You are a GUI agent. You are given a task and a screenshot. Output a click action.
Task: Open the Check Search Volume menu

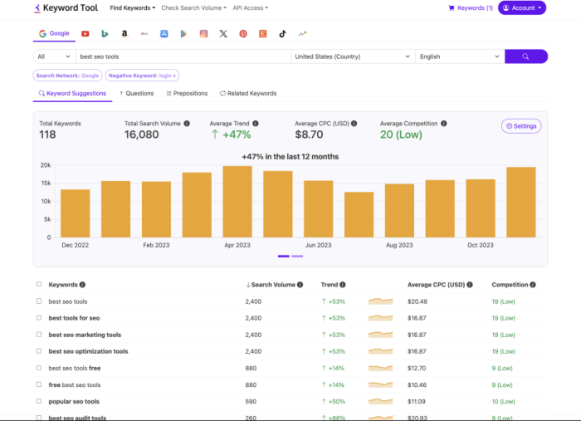click(x=193, y=7)
